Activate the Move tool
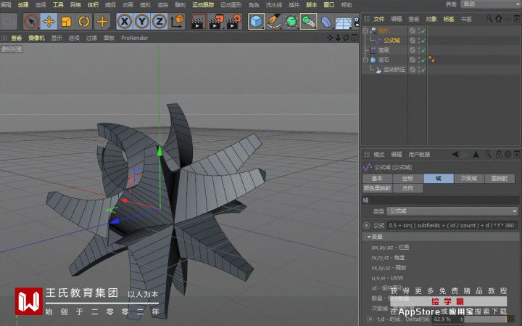The height and width of the screenshot is (326, 522). pos(49,22)
